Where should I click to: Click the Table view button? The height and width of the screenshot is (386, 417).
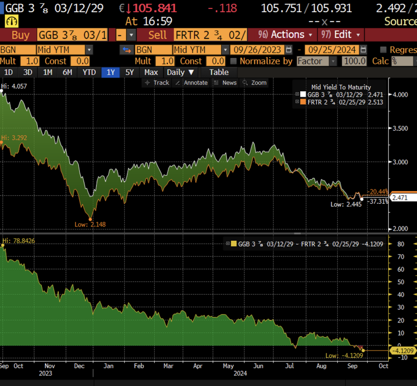219,72
